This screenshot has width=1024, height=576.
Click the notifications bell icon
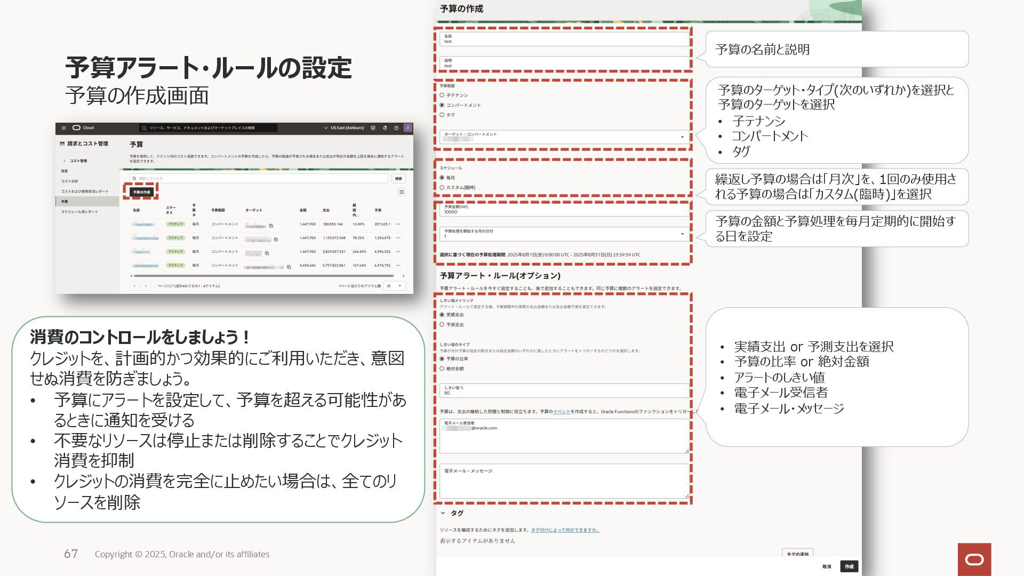(385, 128)
